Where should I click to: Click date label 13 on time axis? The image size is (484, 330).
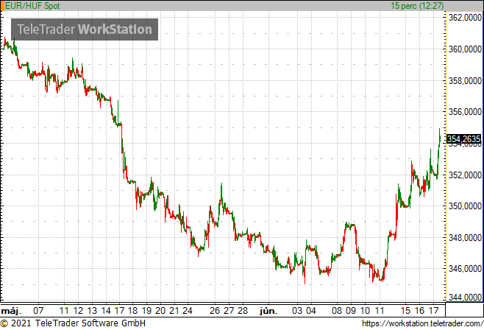tap(92, 311)
